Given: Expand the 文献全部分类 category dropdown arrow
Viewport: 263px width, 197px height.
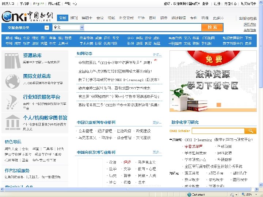Looking at the screenshot, I should pos(47,28).
